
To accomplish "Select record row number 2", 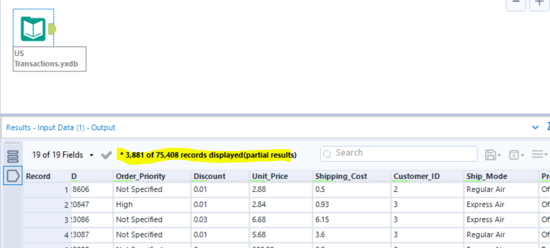I will (x=47, y=205).
